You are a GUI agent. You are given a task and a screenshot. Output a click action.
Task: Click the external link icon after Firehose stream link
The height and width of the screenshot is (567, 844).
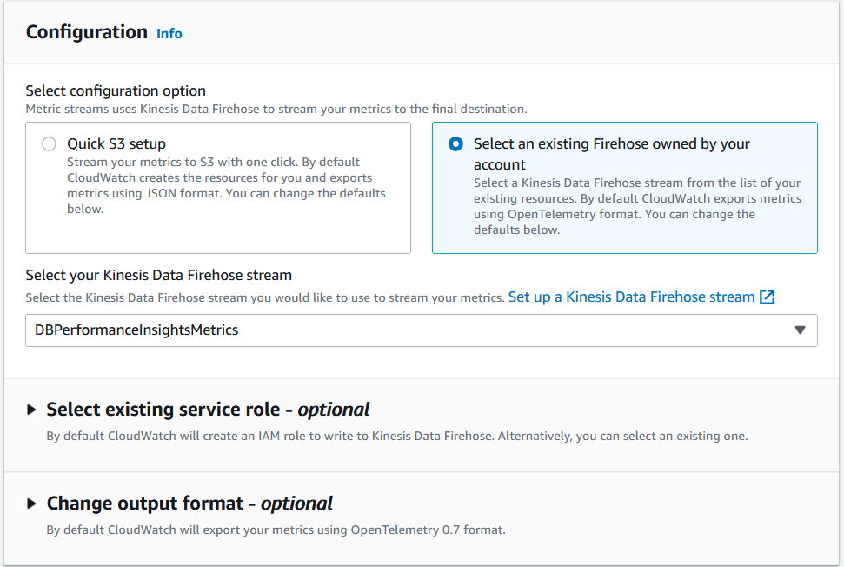click(x=767, y=297)
